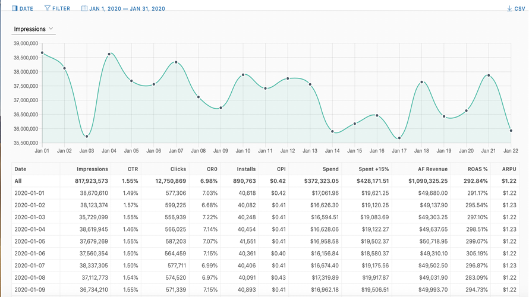Select the Jan 21 chart data point
The height and width of the screenshot is (297, 529).
pyautogui.click(x=489, y=75)
